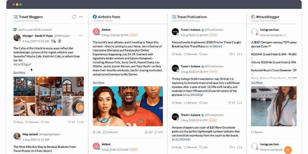308x154 pixels.
Task: Click the circular icon after Voyager's list icon
Action: coord(60,41)
